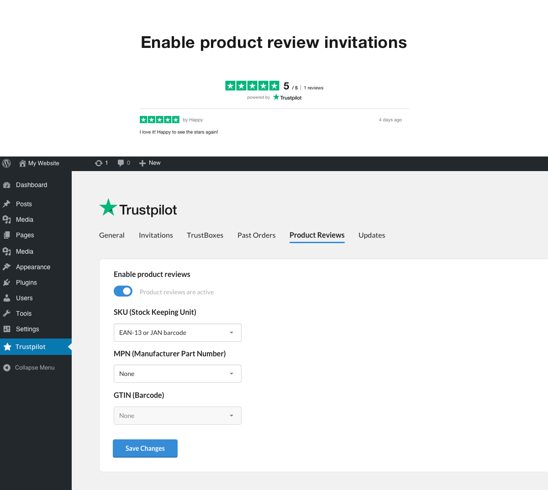Image resolution: width=548 pixels, height=490 pixels.
Task: Click the Settings sliders icon
Action: coord(7,329)
